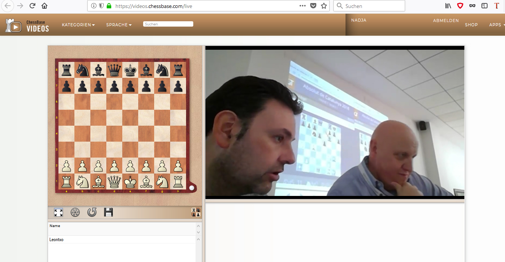Click the circular arrow reset icon

(92, 212)
